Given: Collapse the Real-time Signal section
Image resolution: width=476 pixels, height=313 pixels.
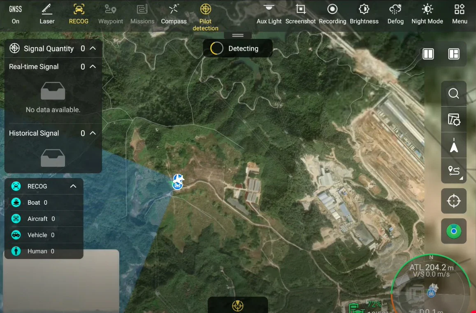Looking at the screenshot, I should pyautogui.click(x=93, y=66).
